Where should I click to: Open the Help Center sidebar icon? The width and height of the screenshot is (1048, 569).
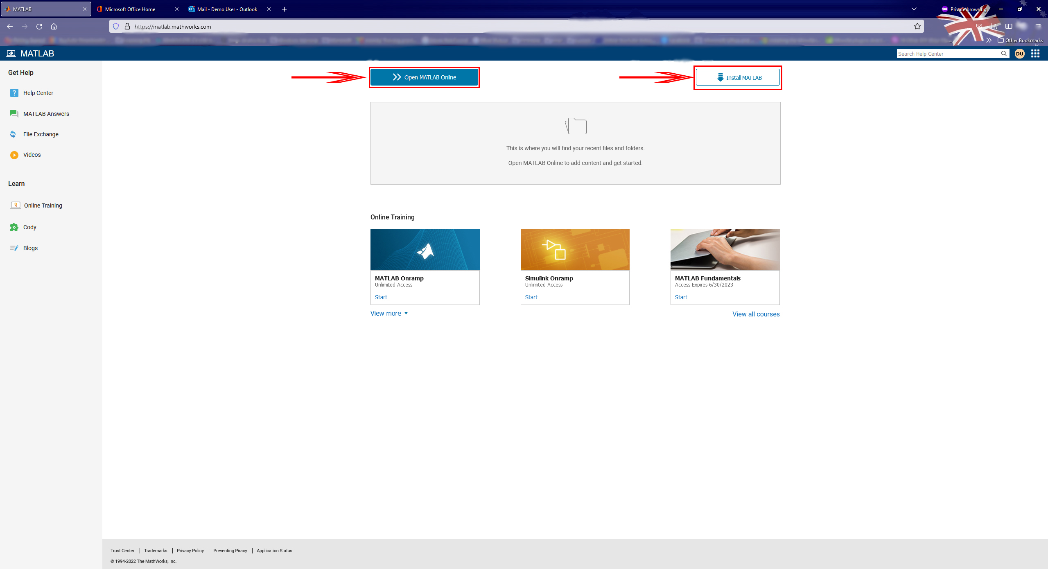(x=14, y=93)
